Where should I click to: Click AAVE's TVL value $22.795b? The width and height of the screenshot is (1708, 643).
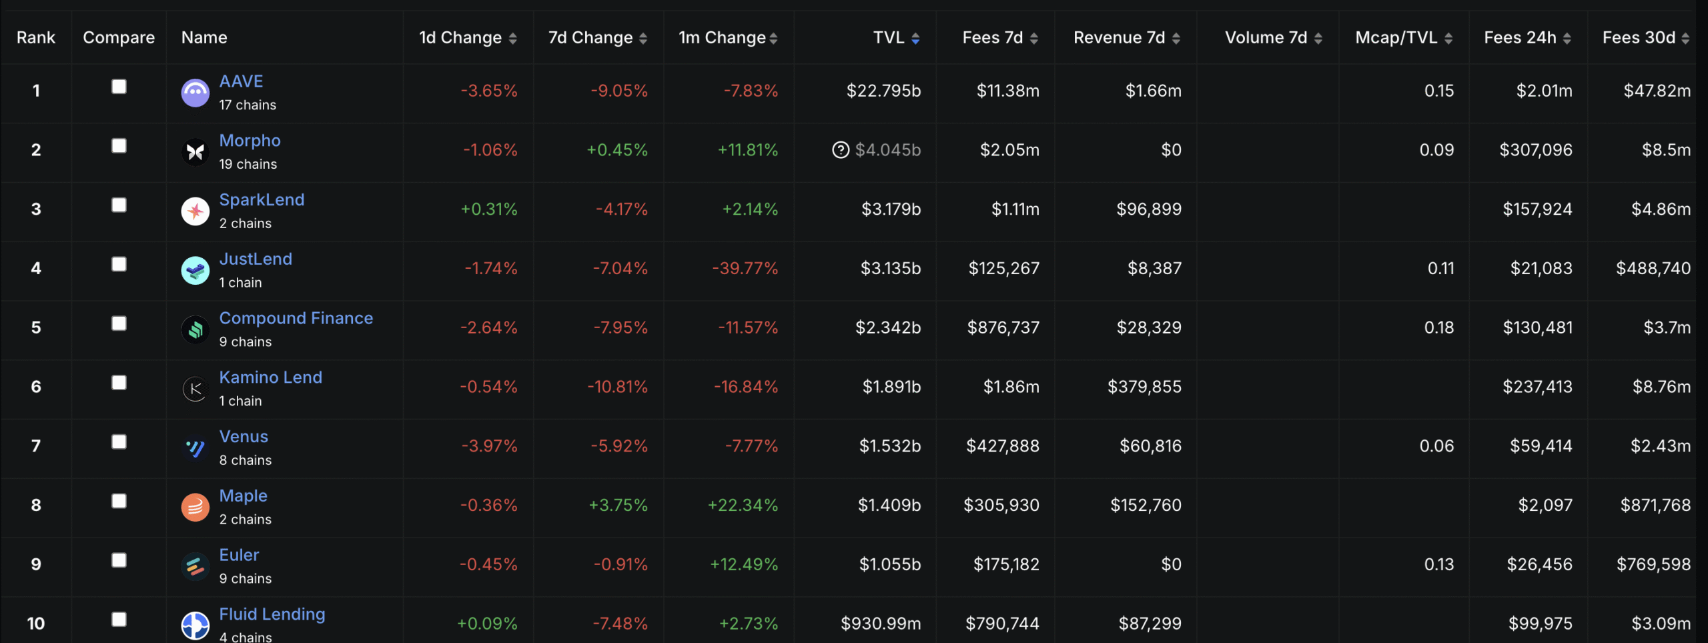click(x=883, y=91)
